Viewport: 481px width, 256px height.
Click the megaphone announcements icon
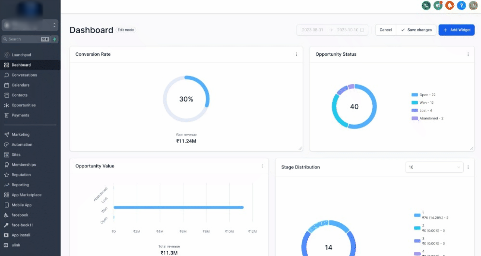click(x=438, y=5)
